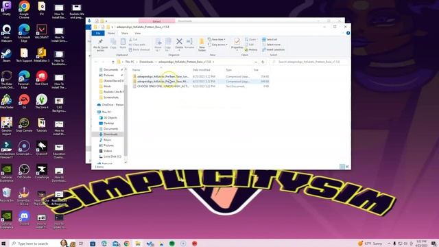
Task: Open the Open dropdown in the ribbon
Action: [251, 40]
